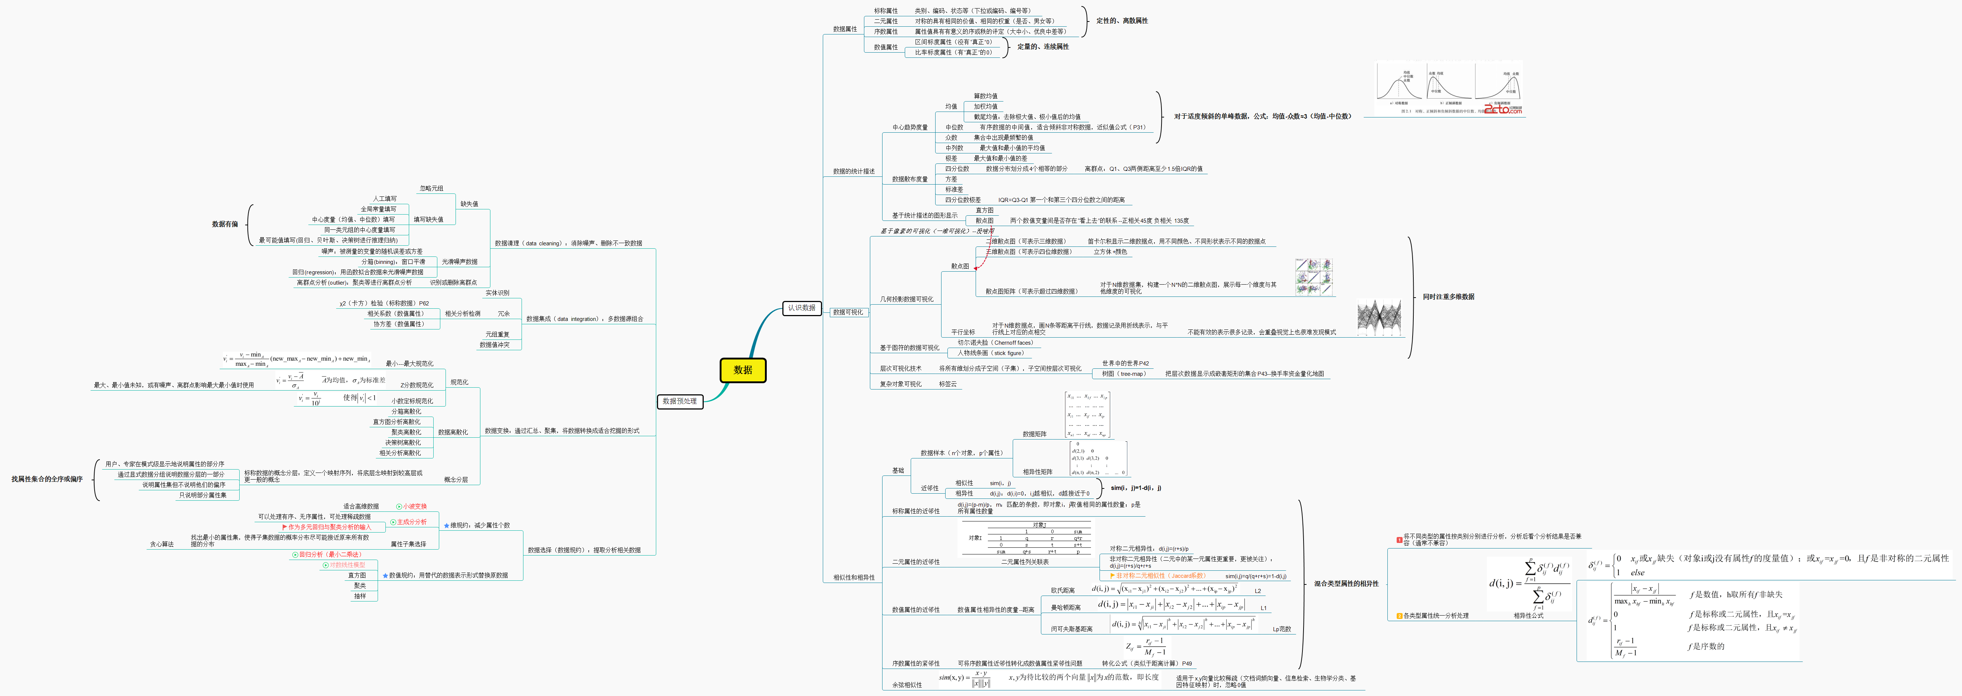Click the orange flag beside Jaccard系数 node
The image size is (1962, 696).
coord(1113,576)
